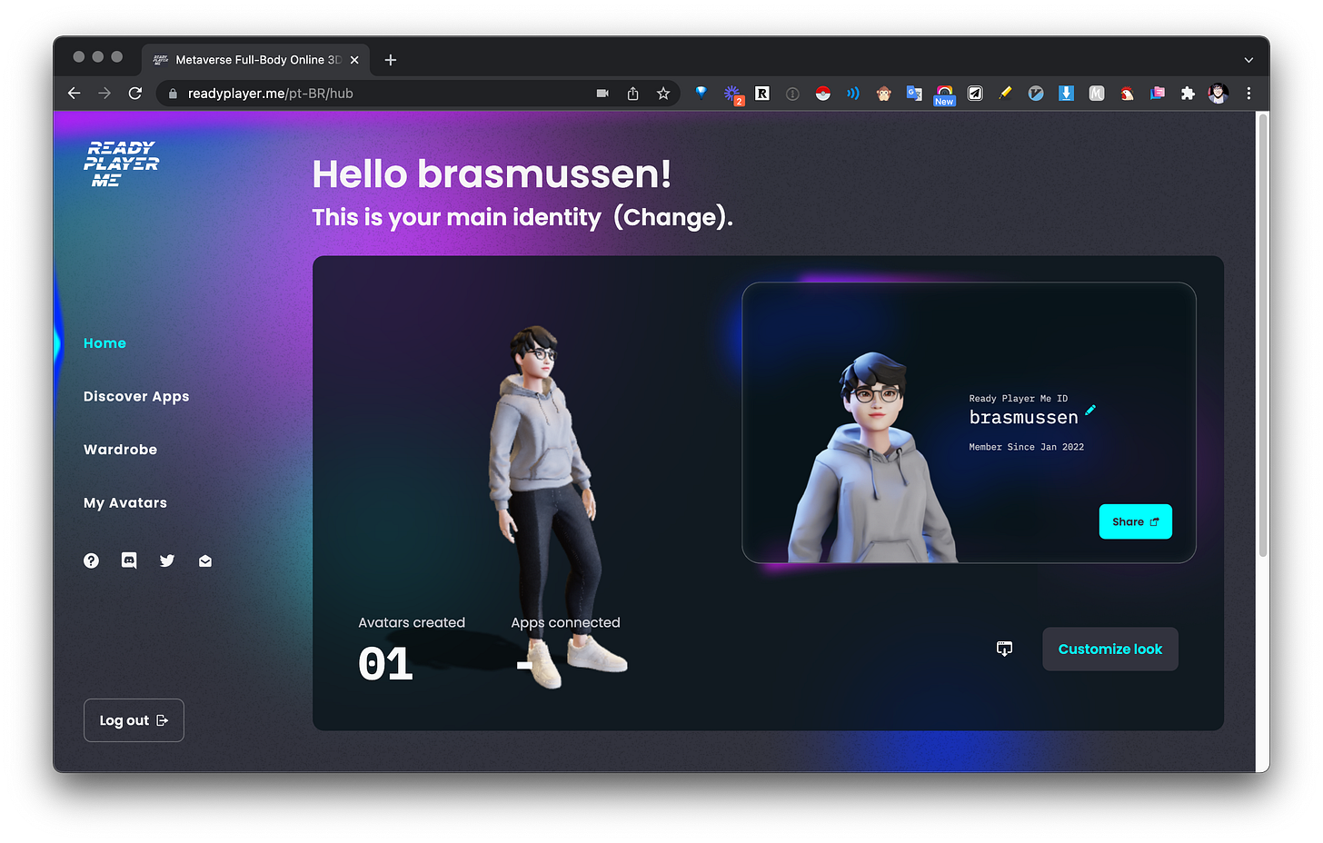Click the Avatars created count 01
Viewport: 1323px width, 843px height.
tap(385, 664)
